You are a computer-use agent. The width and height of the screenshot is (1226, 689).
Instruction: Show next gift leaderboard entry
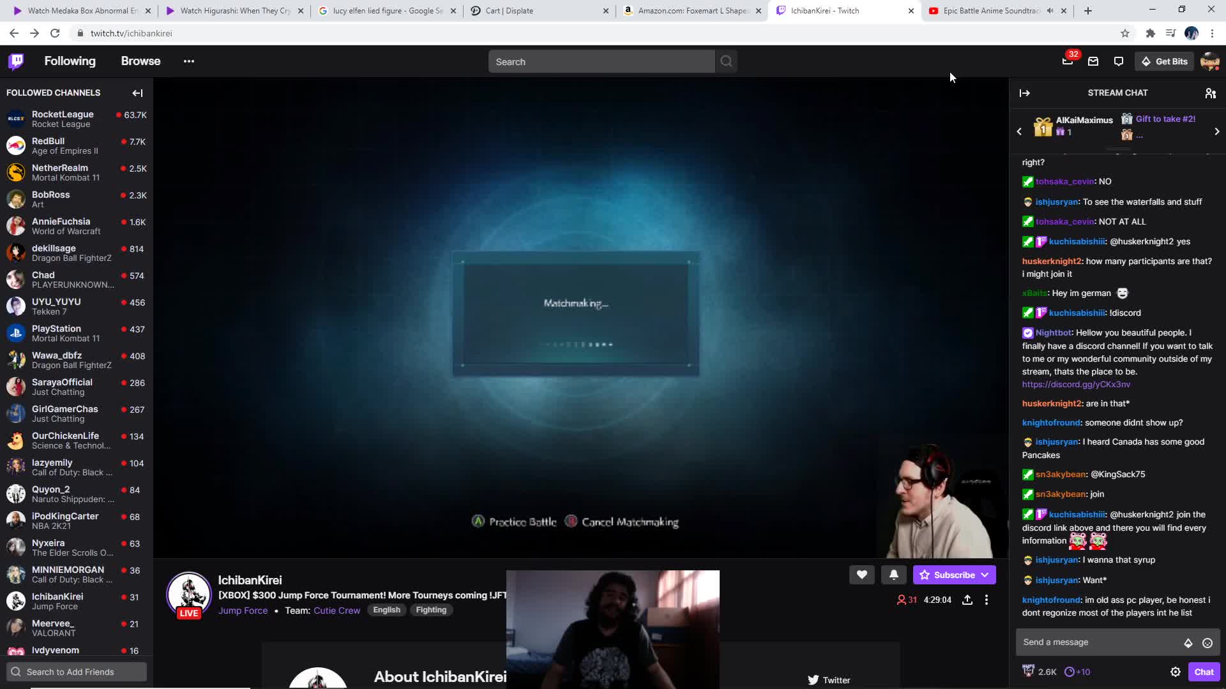(x=1217, y=131)
